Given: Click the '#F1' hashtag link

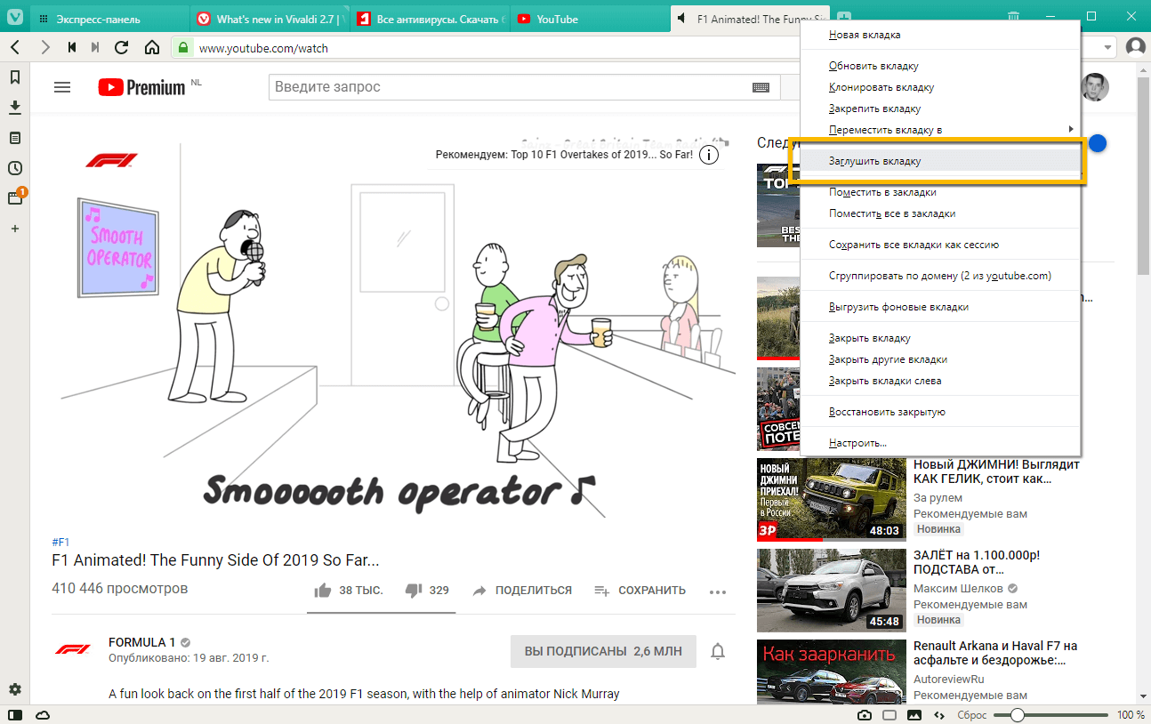Looking at the screenshot, I should (x=60, y=542).
